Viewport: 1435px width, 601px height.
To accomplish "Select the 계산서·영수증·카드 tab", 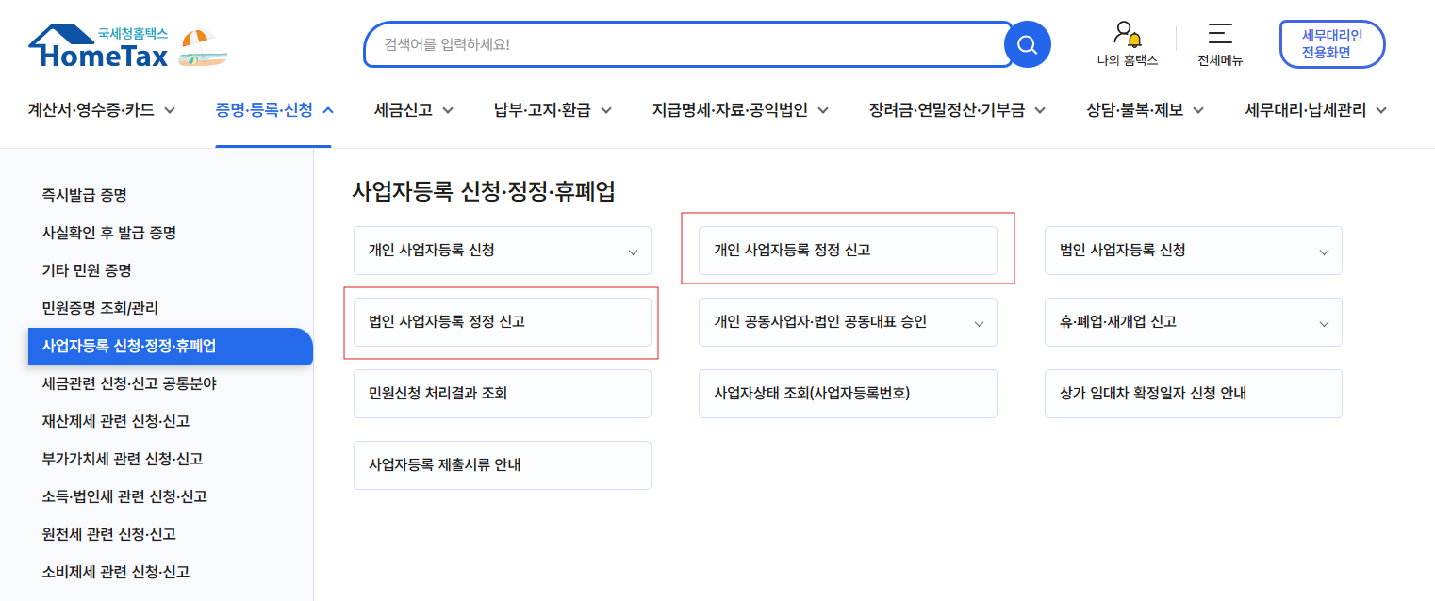I will point(91,108).
